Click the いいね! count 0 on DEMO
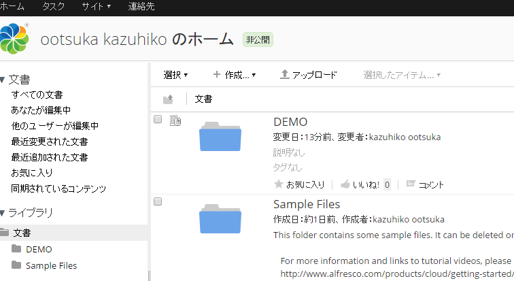This screenshot has width=514, height=281. pos(387,184)
